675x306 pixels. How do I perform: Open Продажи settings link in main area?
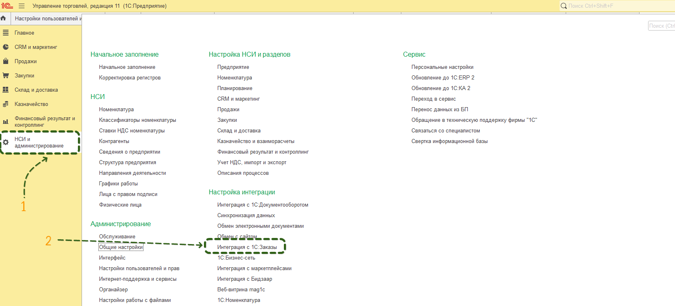pos(228,109)
